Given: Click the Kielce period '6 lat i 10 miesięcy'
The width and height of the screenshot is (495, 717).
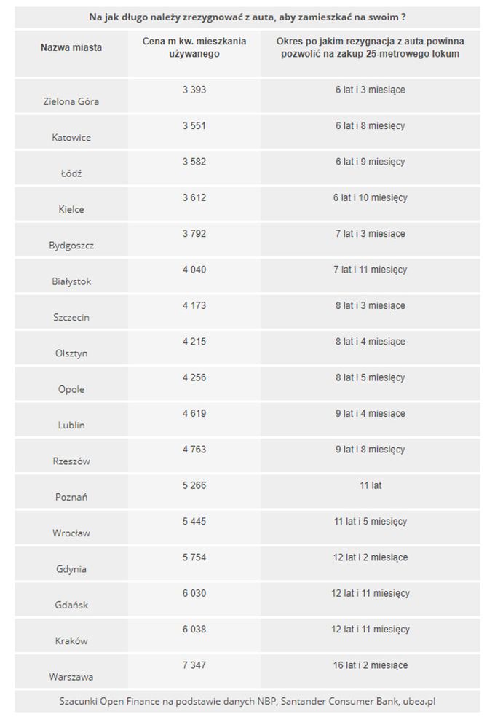Looking at the screenshot, I should [370, 197].
